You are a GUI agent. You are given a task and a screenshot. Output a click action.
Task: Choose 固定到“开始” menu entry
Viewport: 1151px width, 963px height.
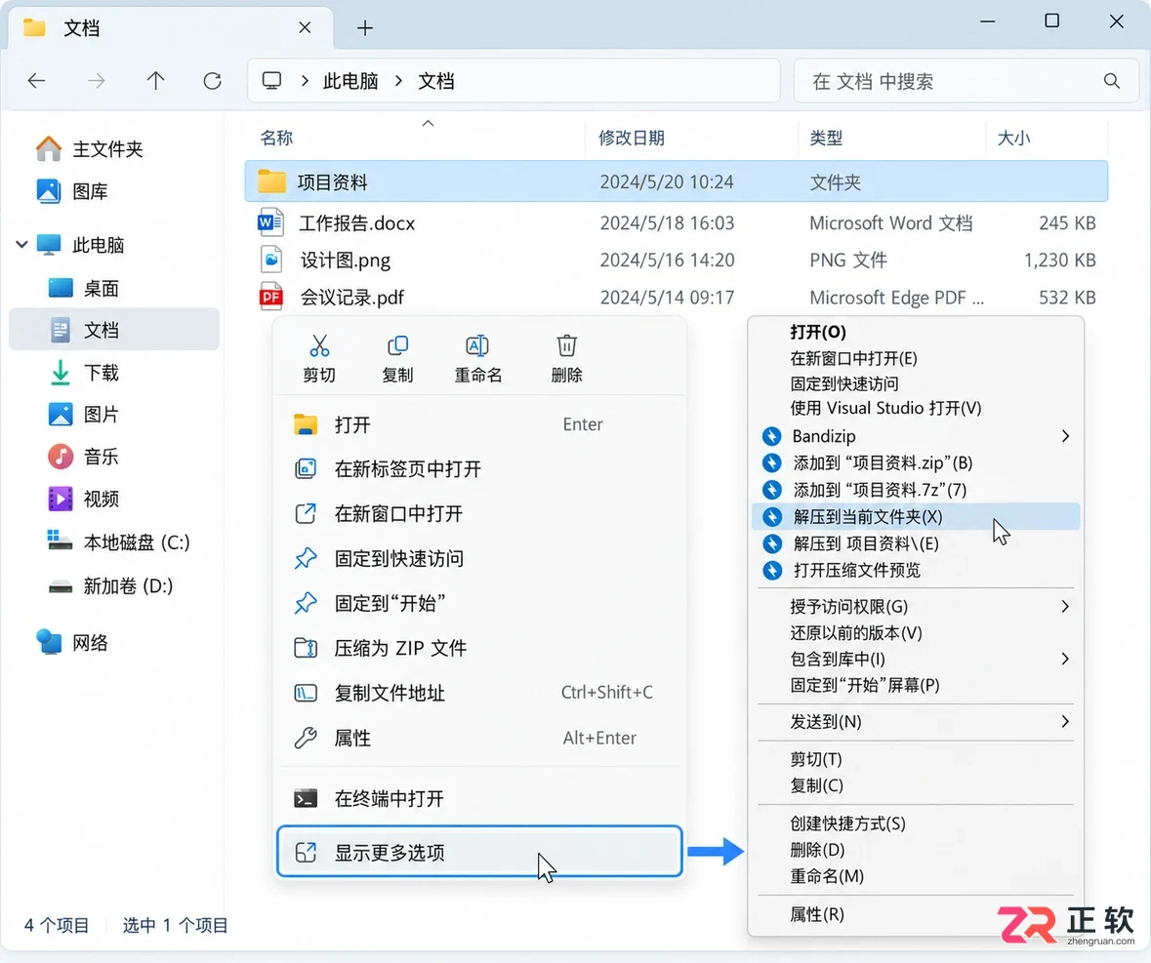point(479,604)
